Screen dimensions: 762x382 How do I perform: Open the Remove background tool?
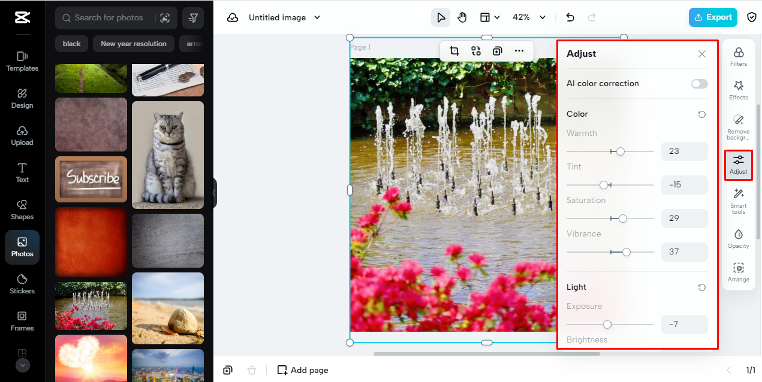click(x=739, y=127)
